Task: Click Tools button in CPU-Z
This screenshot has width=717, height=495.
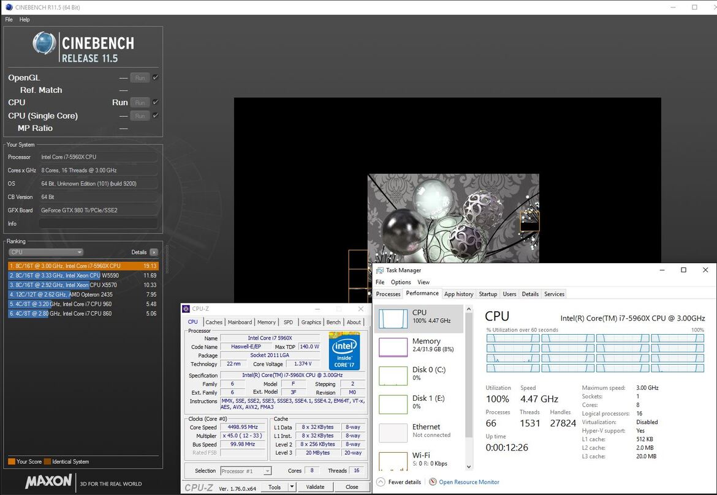Action: pyautogui.click(x=275, y=487)
